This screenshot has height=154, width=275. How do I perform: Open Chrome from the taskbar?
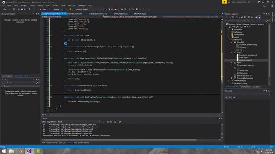[x=21, y=151]
